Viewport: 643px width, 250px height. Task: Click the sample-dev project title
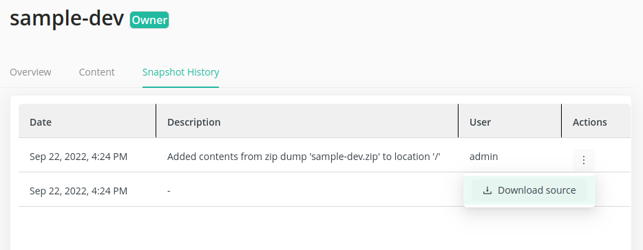coord(67,19)
